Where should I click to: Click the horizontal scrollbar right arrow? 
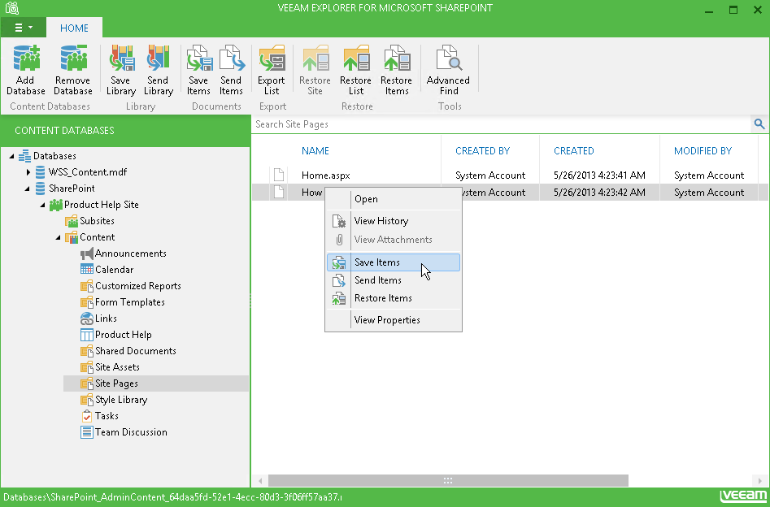point(760,480)
